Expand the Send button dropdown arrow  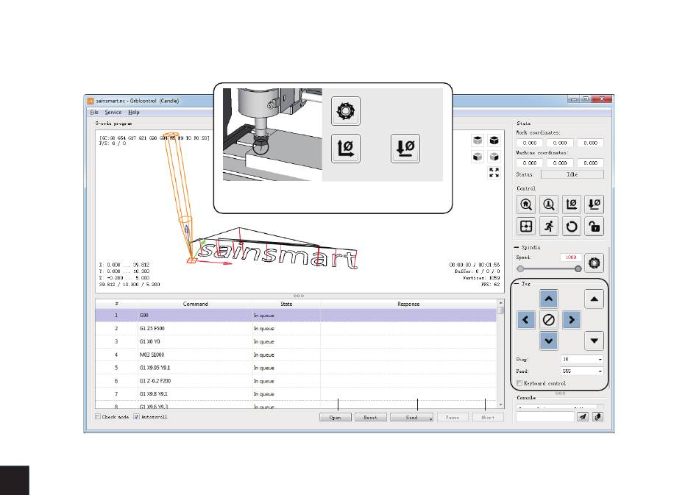pyautogui.click(x=430, y=418)
